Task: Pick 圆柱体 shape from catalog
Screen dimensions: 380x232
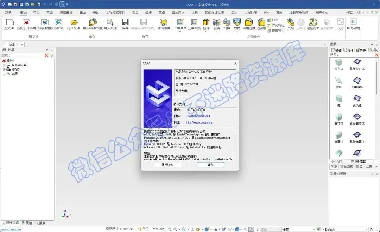Action: click(339, 119)
